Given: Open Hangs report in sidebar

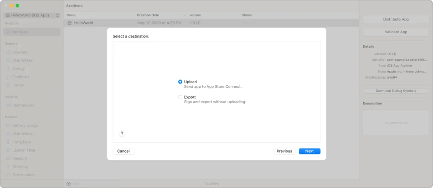Looking at the screenshot, I should pyautogui.click(x=18, y=85).
